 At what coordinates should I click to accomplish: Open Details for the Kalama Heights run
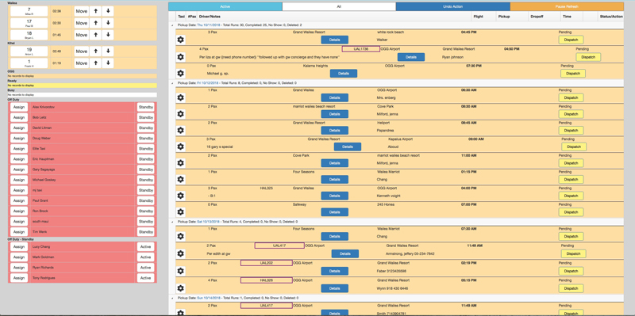(344, 73)
